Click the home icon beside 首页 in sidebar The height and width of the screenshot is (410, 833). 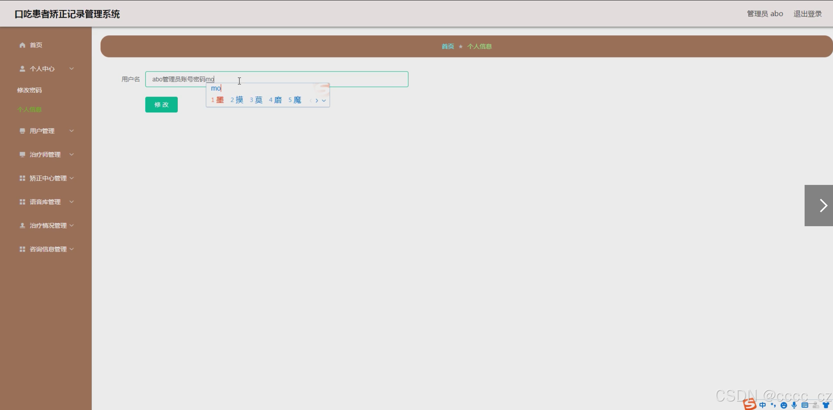[22, 45]
